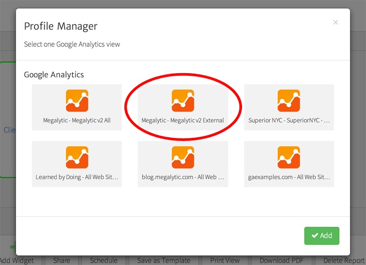Select the Megalytic v2 All analytics icon

pyautogui.click(x=77, y=101)
